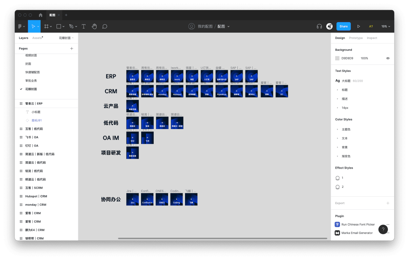This screenshot has width=409, height=260.
Task: Switch to the Prototype tab
Action: [356, 38]
